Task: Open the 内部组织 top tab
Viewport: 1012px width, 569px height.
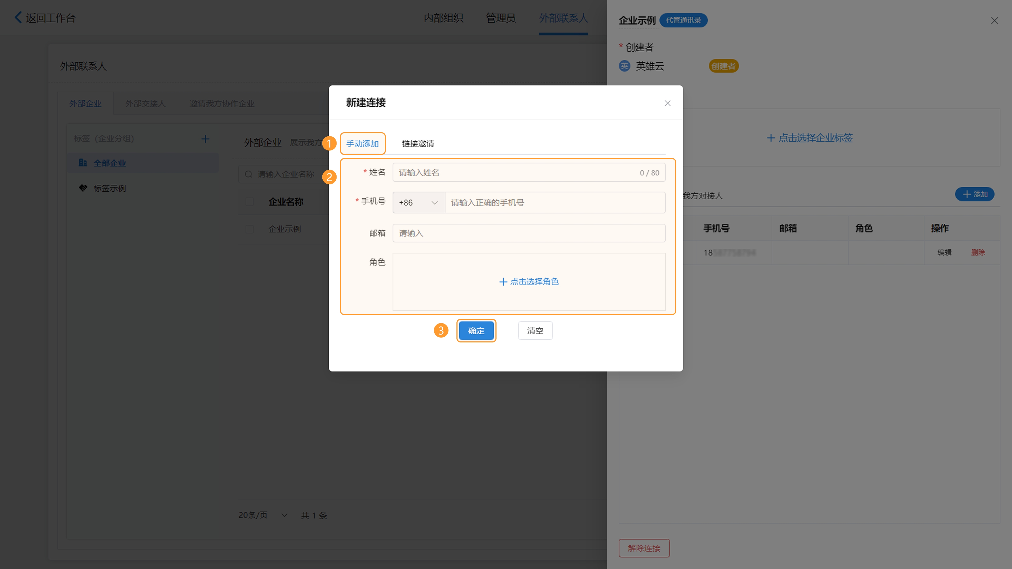Action: pyautogui.click(x=444, y=18)
